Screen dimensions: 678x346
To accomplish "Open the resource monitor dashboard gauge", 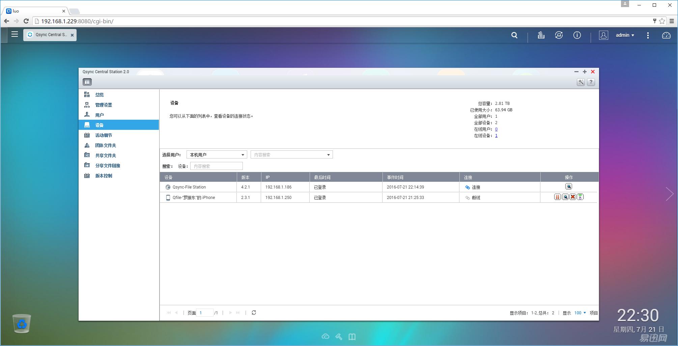I will [666, 35].
